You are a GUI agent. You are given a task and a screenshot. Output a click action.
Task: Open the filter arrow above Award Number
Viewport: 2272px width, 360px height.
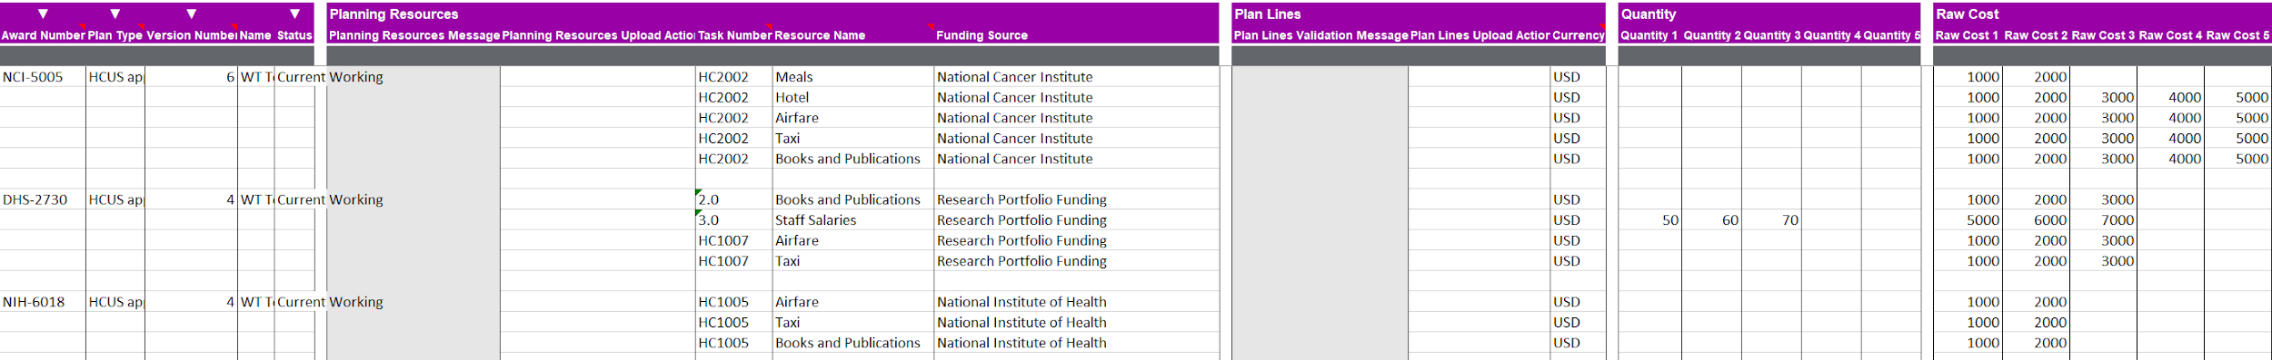click(43, 14)
